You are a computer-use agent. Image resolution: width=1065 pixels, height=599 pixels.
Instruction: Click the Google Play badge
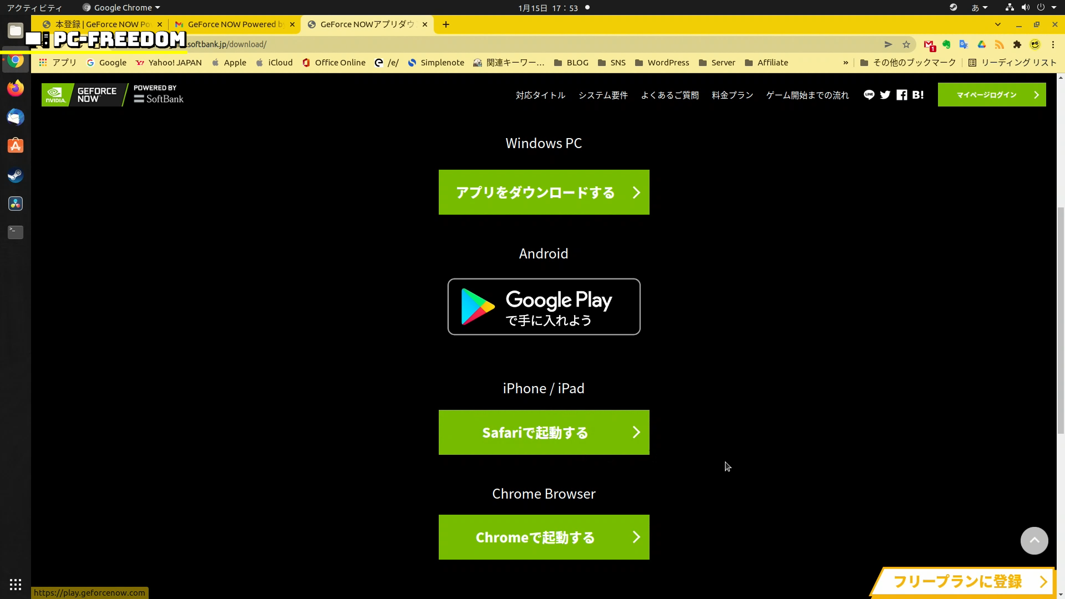coord(544,307)
